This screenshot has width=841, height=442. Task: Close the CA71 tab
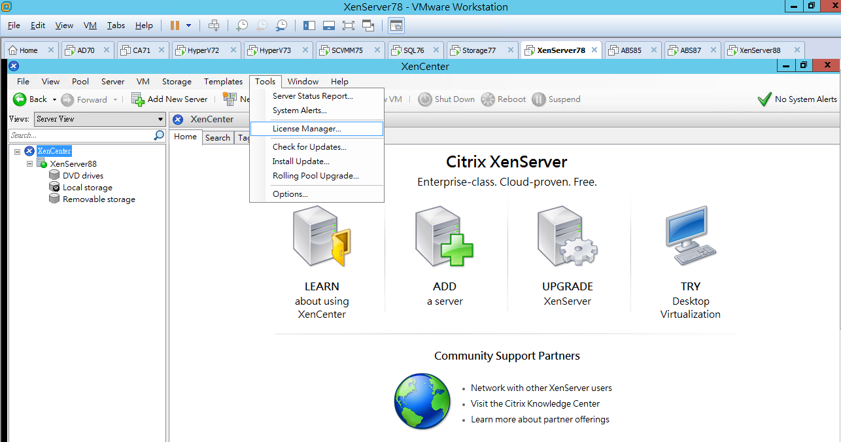coord(163,50)
